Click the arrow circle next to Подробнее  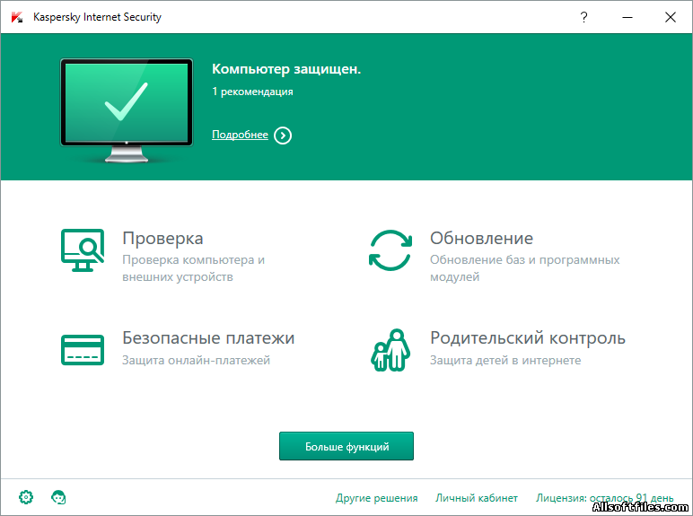click(x=283, y=136)
